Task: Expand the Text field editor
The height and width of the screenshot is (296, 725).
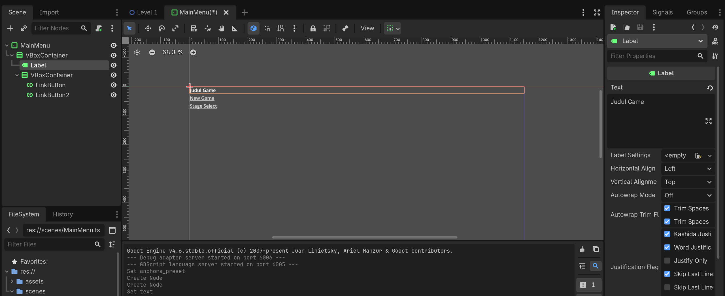Action: [x=708, y=121]
